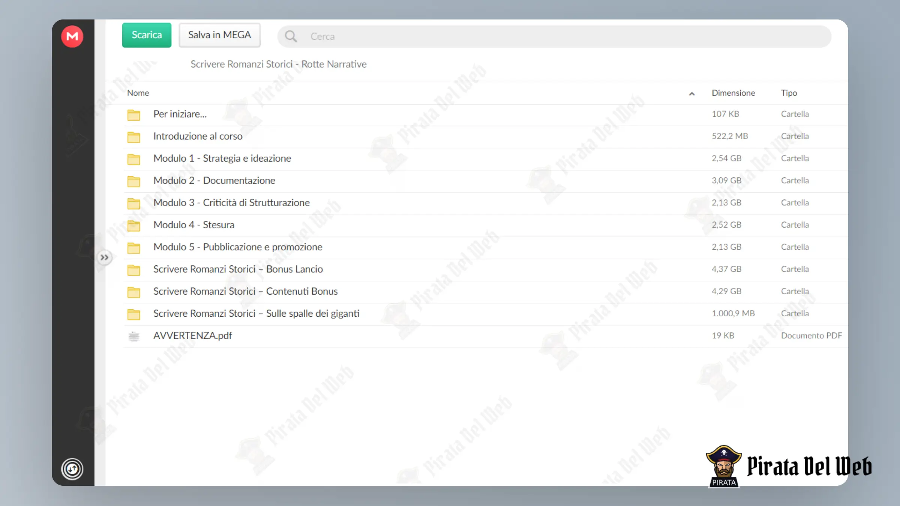The image size is (900, 506).
Task: Click the 19 KB size value
Action: click(x=723, y=335)
